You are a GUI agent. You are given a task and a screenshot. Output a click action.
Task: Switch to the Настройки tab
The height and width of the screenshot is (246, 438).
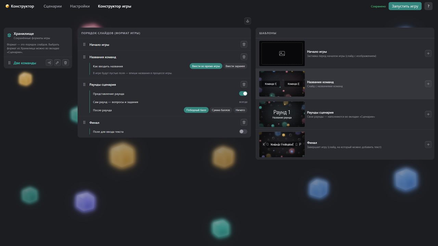coord(80,6)
